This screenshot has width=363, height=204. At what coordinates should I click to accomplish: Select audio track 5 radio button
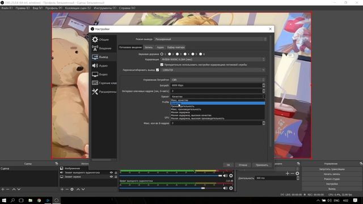coord(193,54)
